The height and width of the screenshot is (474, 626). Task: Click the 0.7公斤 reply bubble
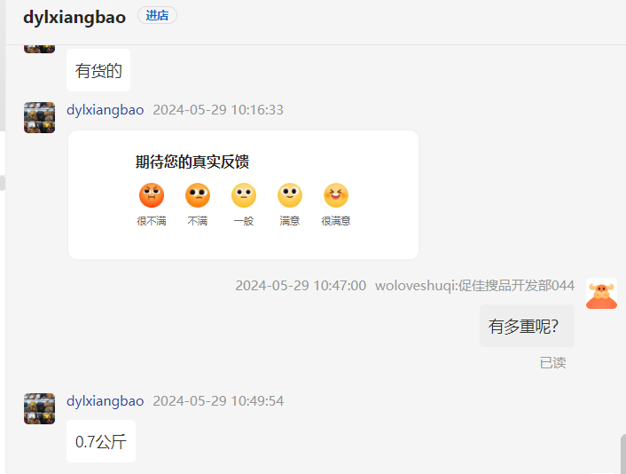(101, 441)
